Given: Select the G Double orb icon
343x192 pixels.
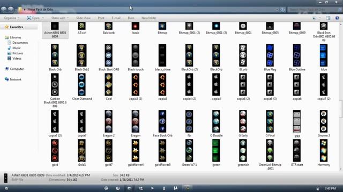Looking at the screenshot, I should [216, 121].
